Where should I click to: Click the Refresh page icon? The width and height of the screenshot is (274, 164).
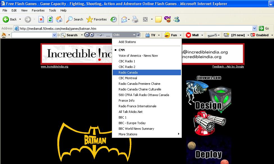51,19
